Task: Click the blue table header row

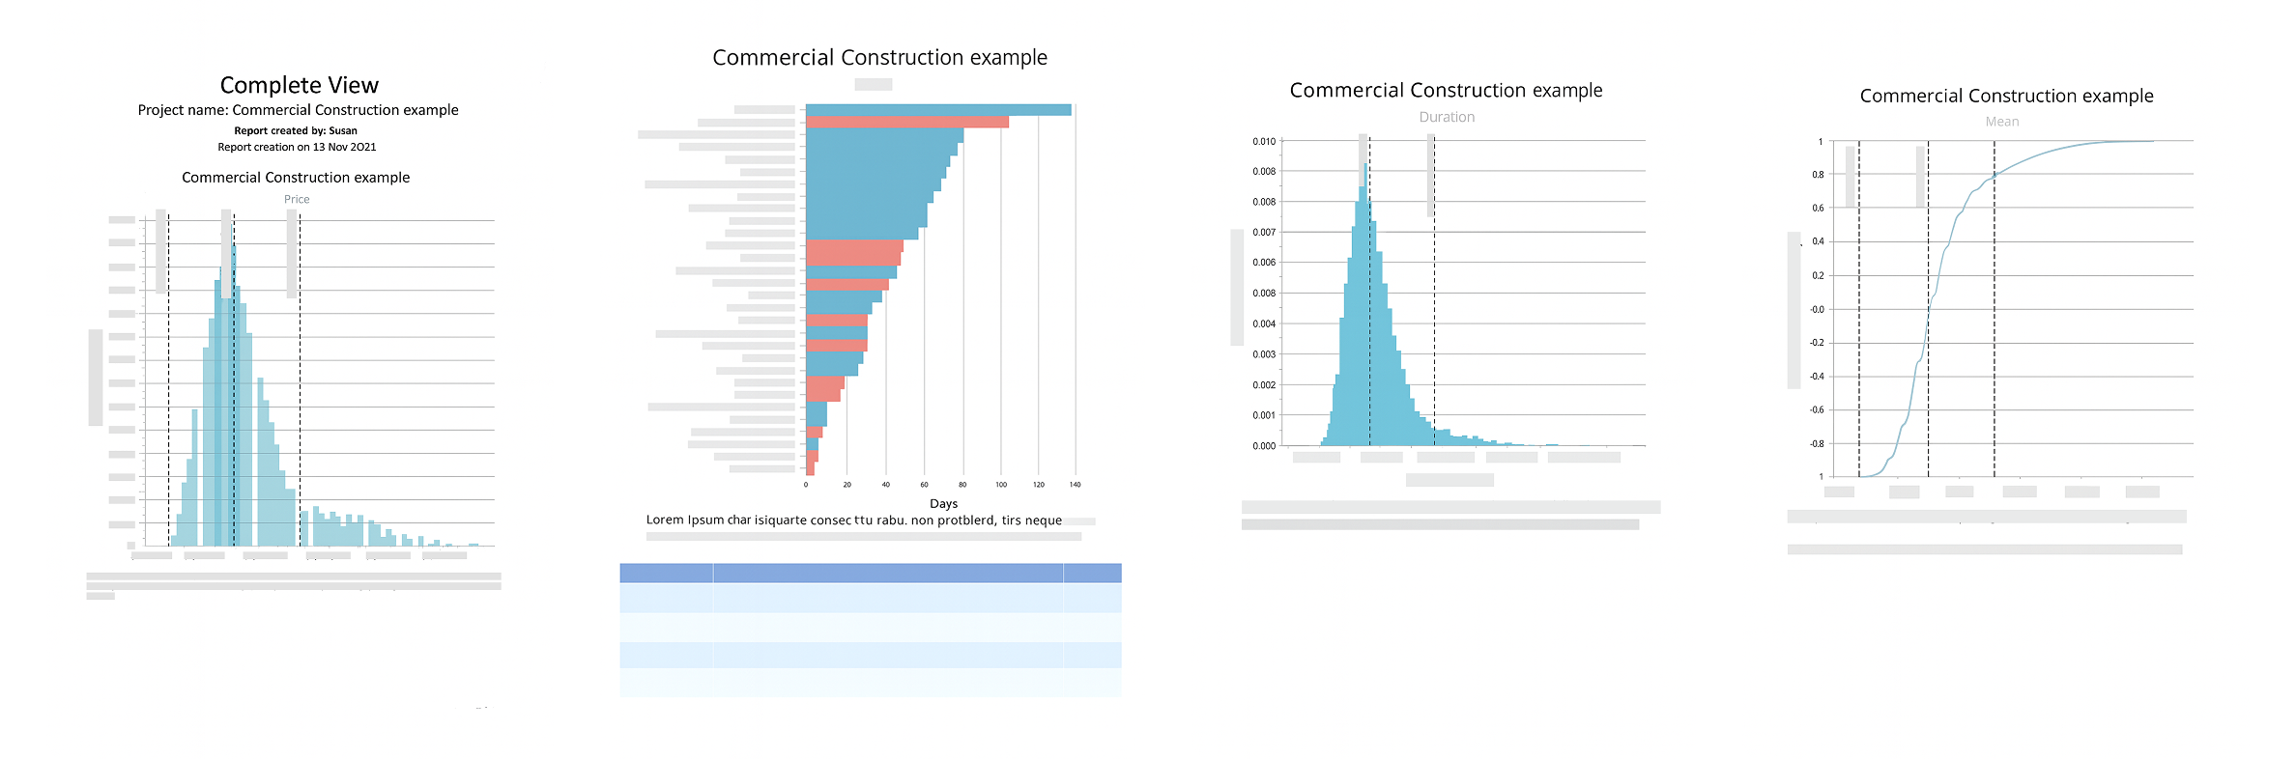Action: click(x=870, y=573)
